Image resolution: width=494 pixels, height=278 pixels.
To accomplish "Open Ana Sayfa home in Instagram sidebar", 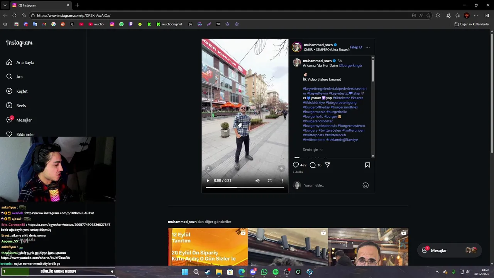I will (x=20, y=62).
